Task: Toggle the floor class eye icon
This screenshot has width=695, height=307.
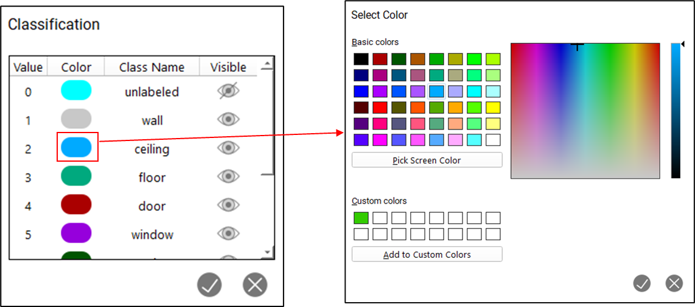Action: 228,176
